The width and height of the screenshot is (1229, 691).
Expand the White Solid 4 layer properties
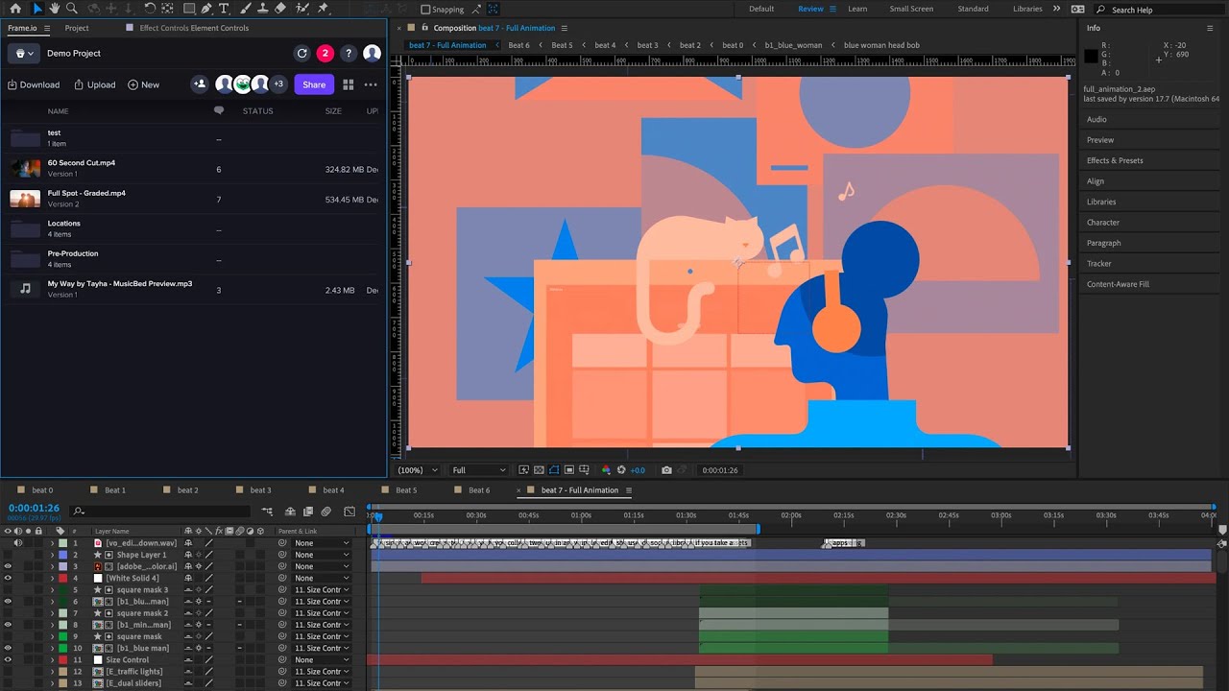click(x=52, y=578)
